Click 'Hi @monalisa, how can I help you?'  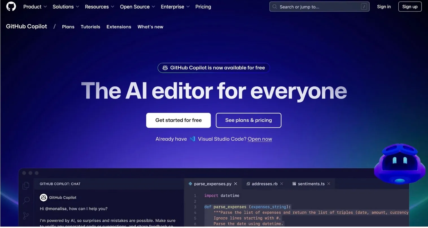tap(74, 209)
